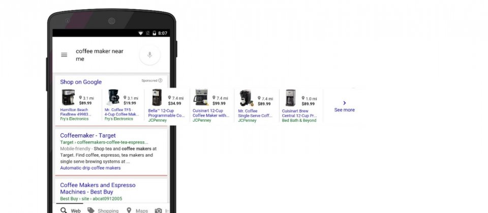Select the Web tab magnifier icon
This screenshot has width=488, height=213.
64,210
